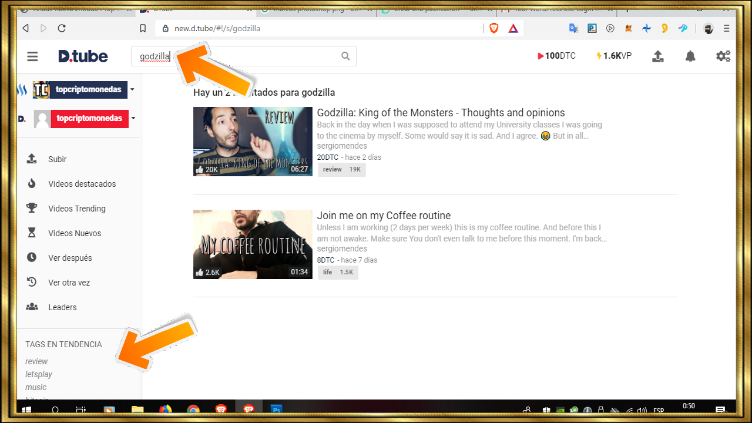Click the trophy icon for Videos Trending

(x=32, y=209)
